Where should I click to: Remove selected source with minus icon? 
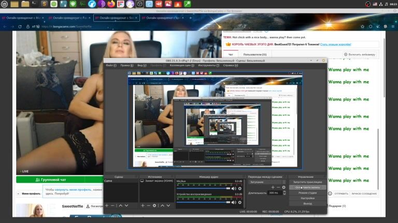(x=148, y=205)
